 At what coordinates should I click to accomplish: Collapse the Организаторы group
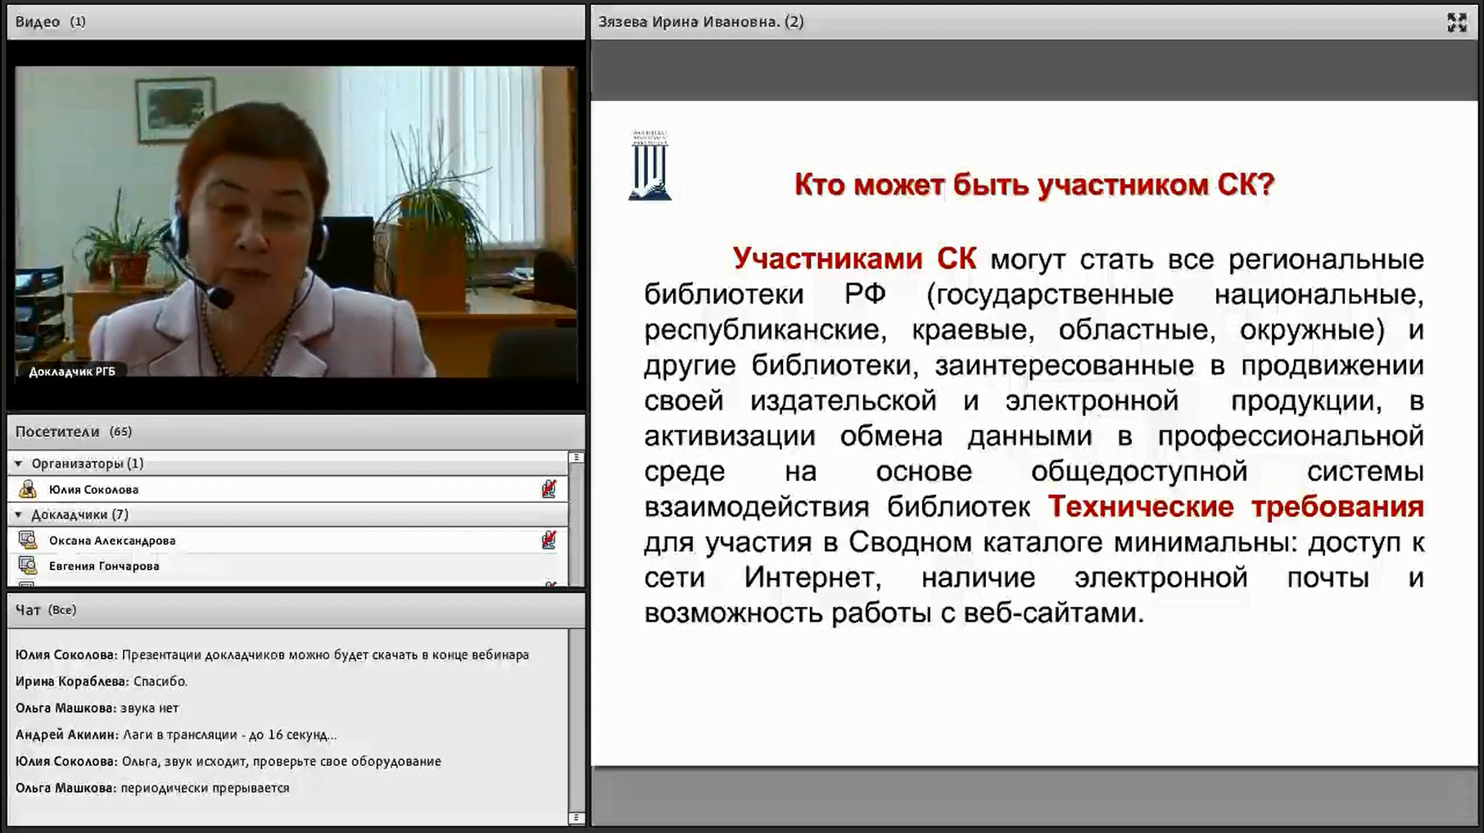coord(19,464)
